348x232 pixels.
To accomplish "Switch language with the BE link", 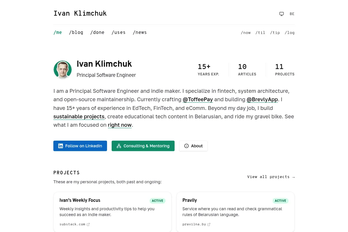I will click(292, 14).
